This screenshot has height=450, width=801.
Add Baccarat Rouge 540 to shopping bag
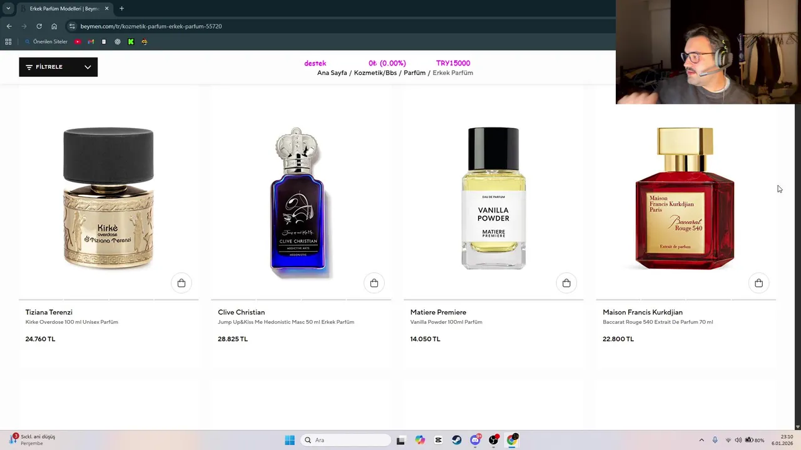[x=758, y=283]
